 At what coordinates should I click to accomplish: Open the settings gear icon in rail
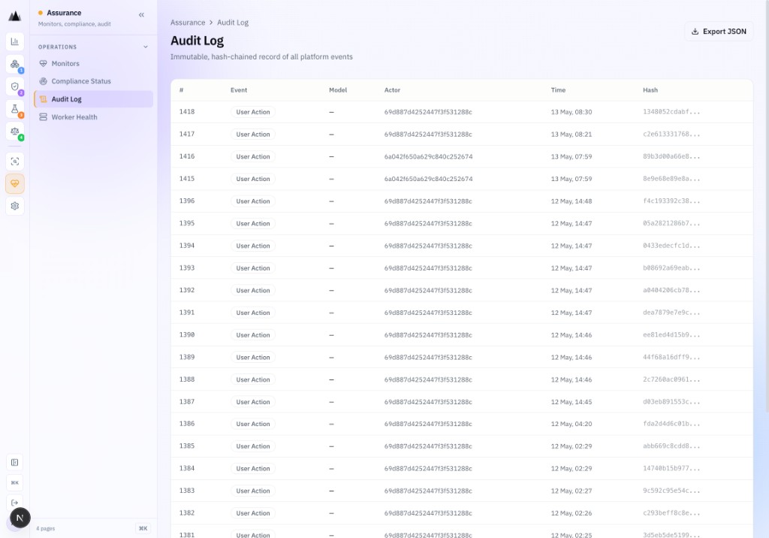pos(15,206)
